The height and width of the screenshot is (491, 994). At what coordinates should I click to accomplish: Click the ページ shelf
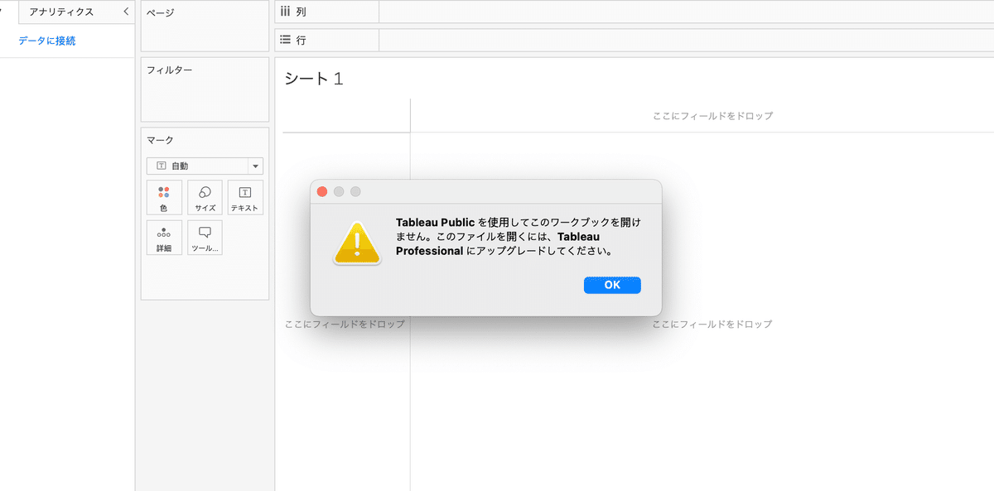pos(205,26)
